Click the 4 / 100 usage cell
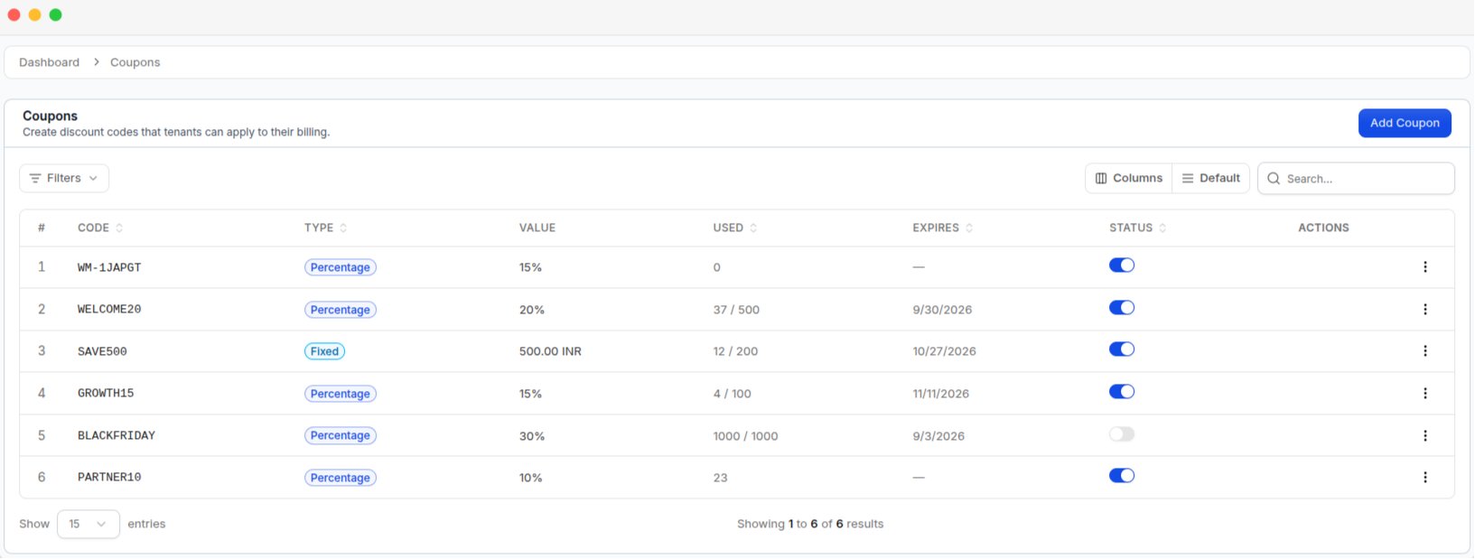Screen dimensions: 1475x559 coord(732,394)
